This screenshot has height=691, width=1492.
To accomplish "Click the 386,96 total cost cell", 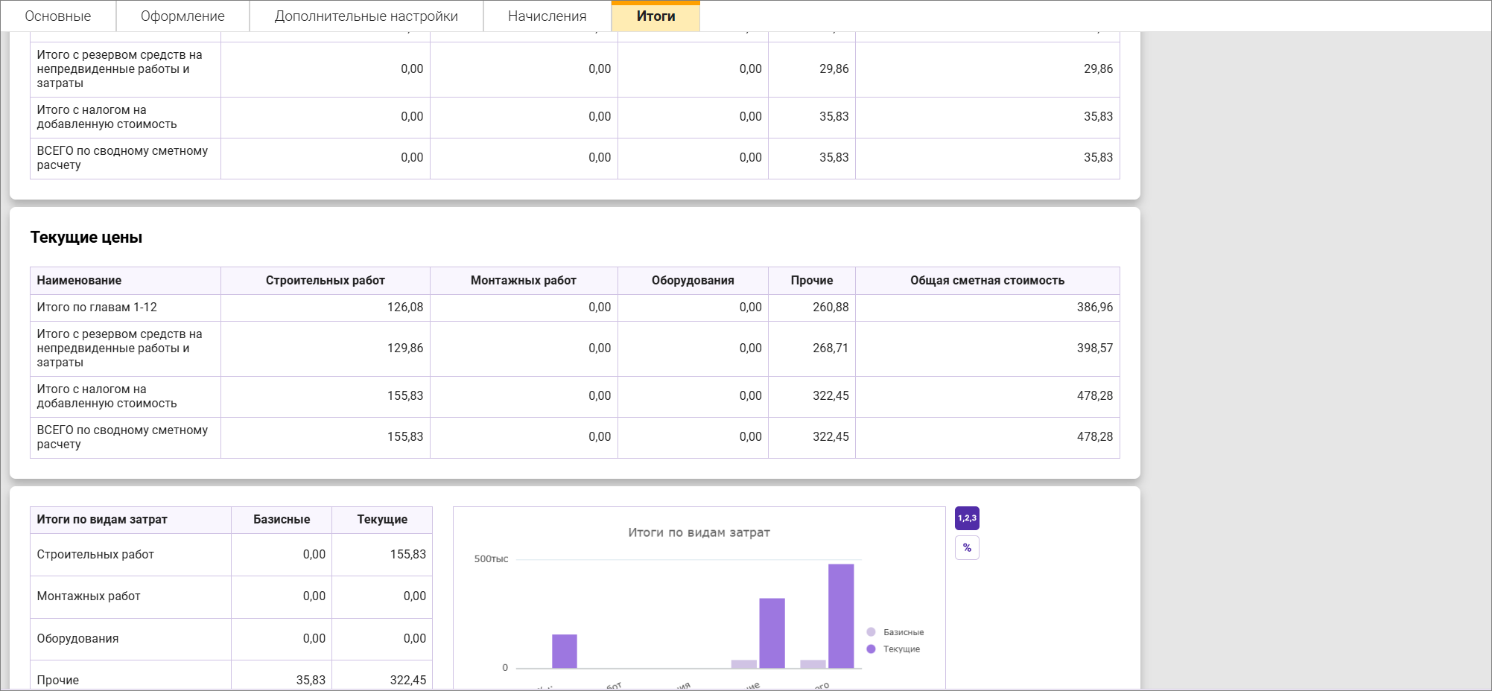I will (x=1094, y=308).
